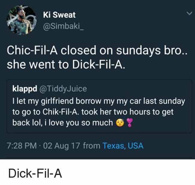This screenshot has height=185, width=195.
Task: Click the Ki Sweat display name
Action: click(59, 15)
